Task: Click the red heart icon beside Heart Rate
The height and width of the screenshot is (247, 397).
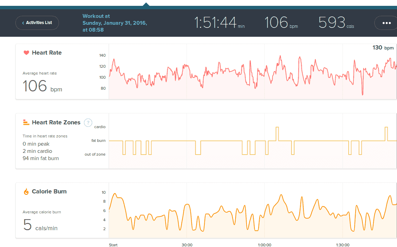Action: 26,53
